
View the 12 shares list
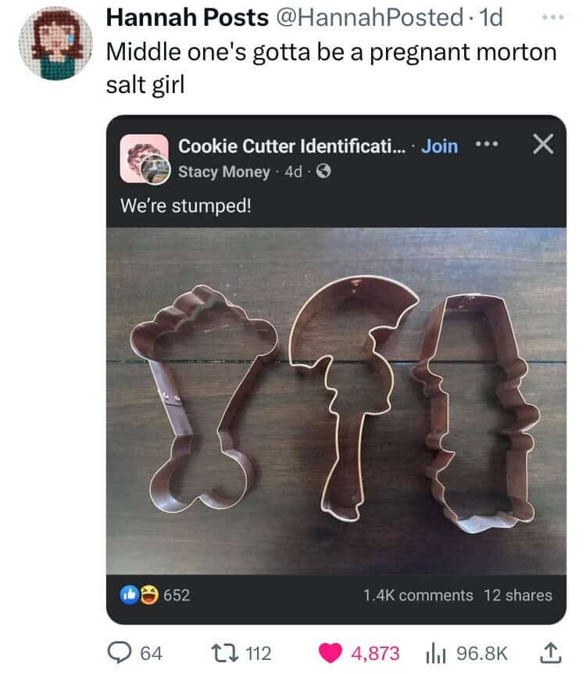tap(518, 595)
